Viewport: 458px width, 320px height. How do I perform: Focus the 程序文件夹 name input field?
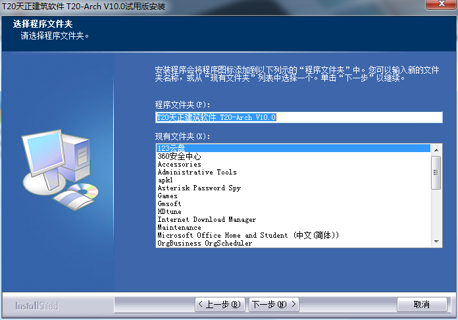tap(299, 117)
